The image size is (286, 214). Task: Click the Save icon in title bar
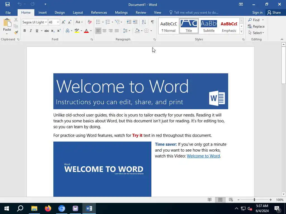tap(8, 4)
